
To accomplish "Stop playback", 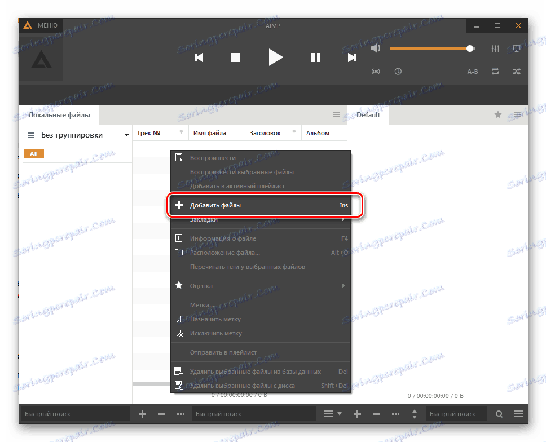I will click(235, 58).
